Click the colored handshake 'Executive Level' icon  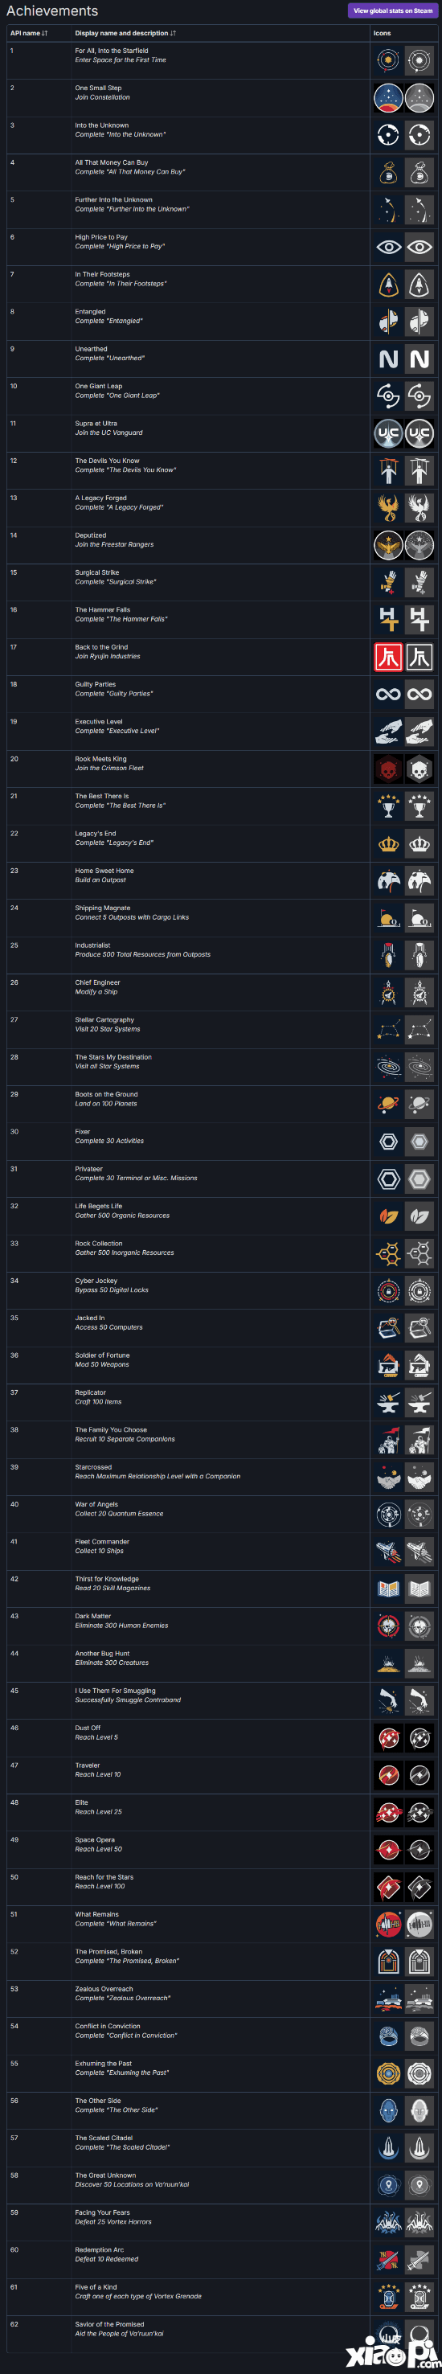tap(389, 732)
